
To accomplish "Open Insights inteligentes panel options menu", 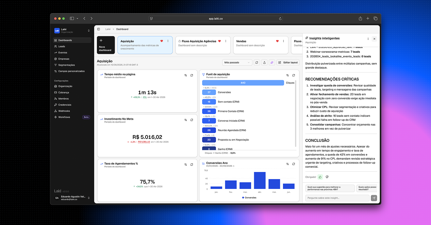I will tap(368, 39).
